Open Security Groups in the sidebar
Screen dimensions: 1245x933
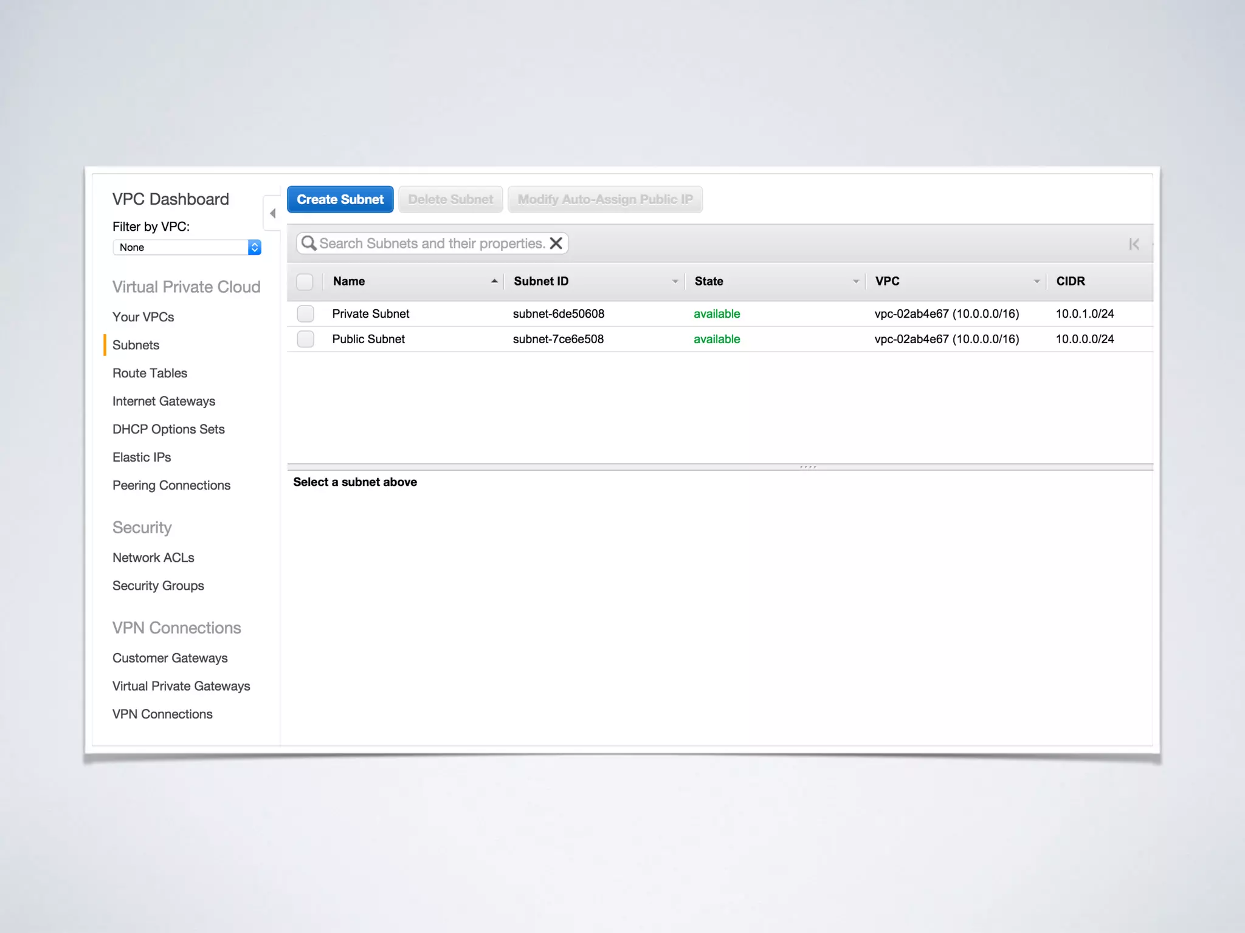coord(158,586)
